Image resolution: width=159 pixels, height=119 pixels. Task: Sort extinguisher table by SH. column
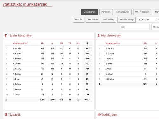tap(78, 43)
